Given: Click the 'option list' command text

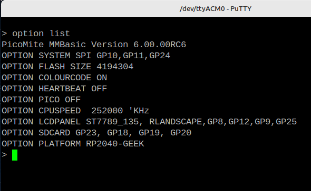Looking at the screenshot, I should [41, 34].
